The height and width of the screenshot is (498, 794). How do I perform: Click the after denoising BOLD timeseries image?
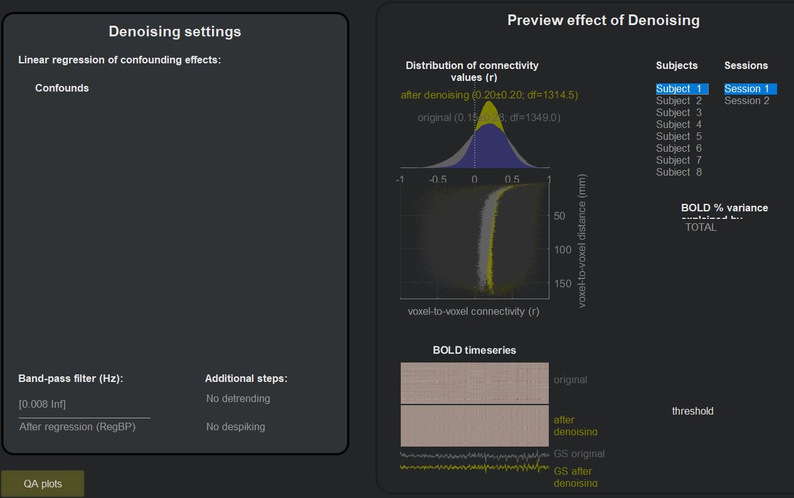point(475,426)
